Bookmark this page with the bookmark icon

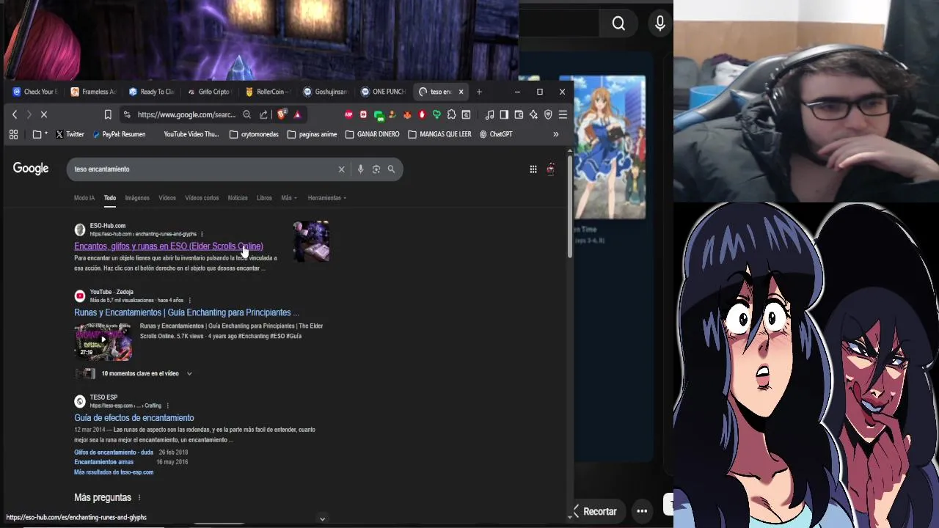coord(108,114)
